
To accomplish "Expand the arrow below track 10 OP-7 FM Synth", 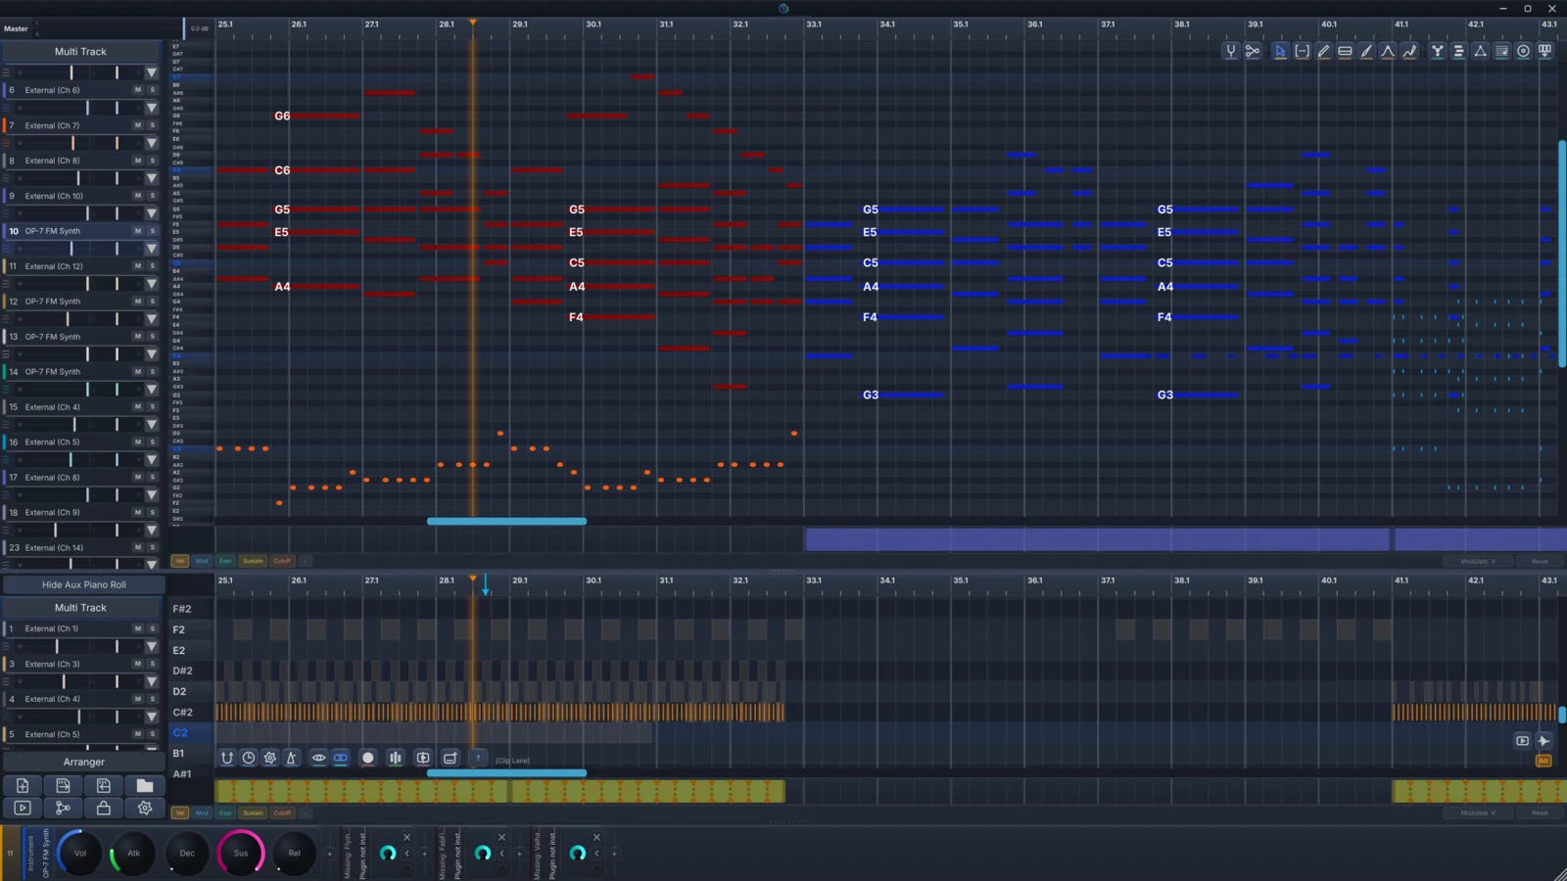I will (x=151, y=249).
